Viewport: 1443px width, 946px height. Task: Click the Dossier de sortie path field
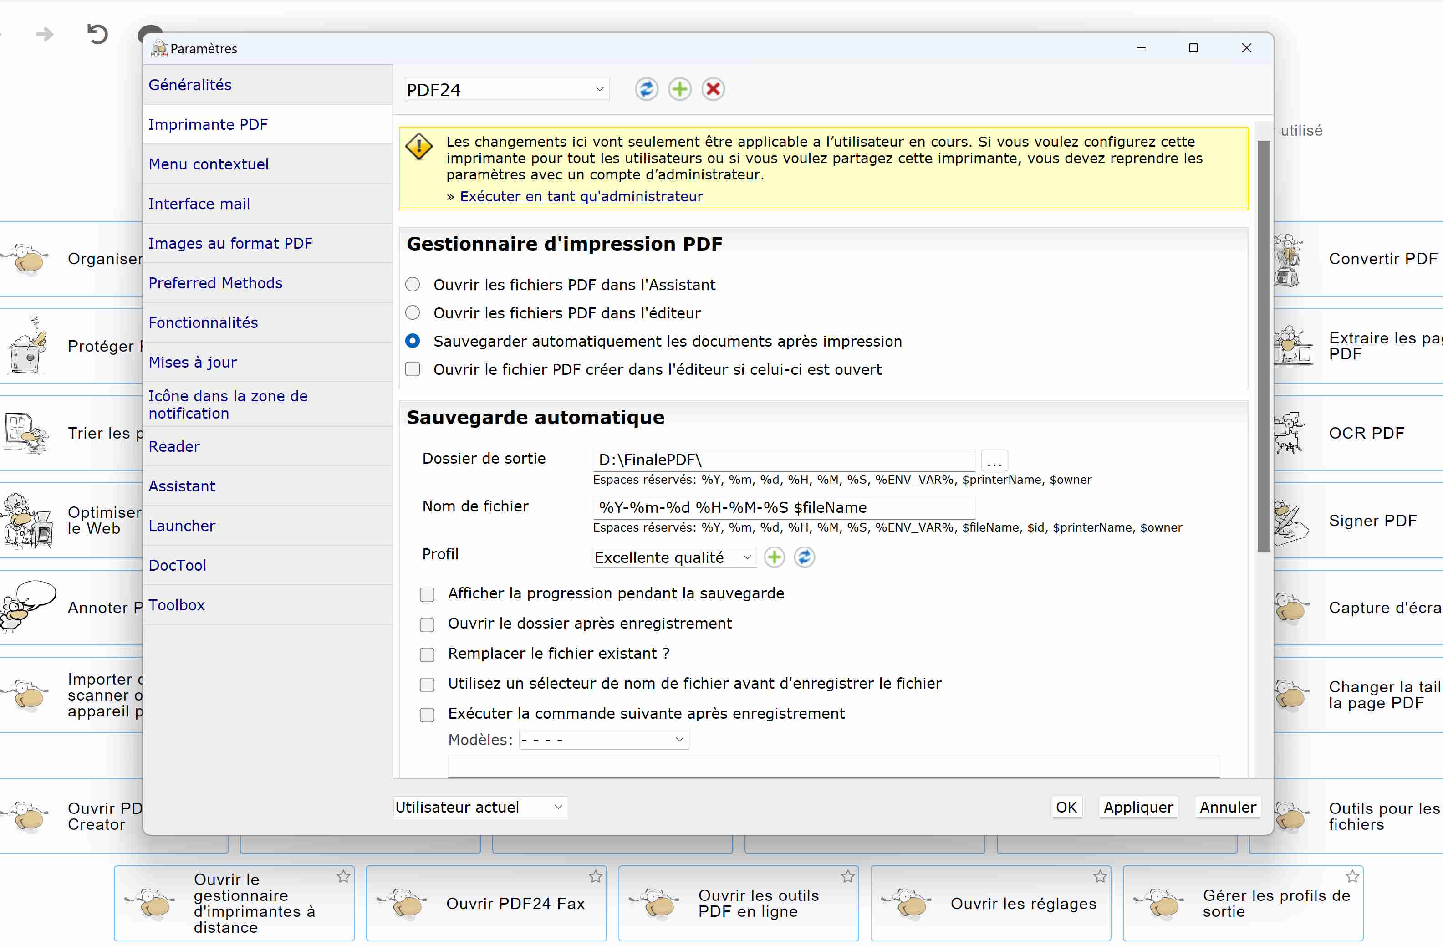[x=783, y=460]
